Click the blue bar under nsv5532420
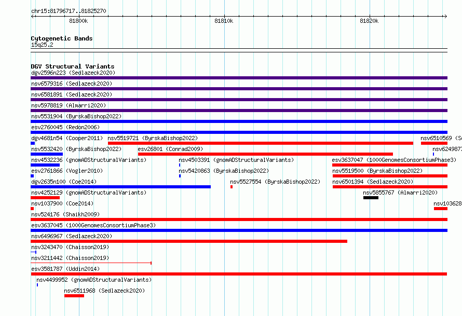 (47, 154)
